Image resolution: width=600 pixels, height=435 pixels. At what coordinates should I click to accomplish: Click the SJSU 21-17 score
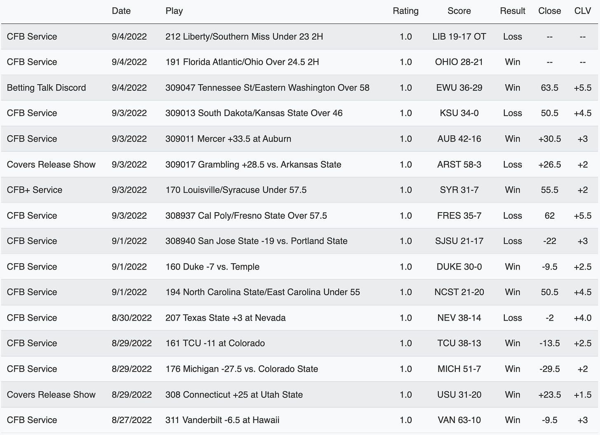coord(459,241)
